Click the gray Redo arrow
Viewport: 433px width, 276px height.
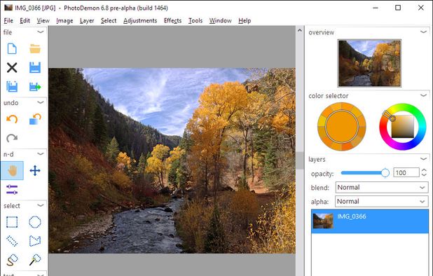point(12,138)
